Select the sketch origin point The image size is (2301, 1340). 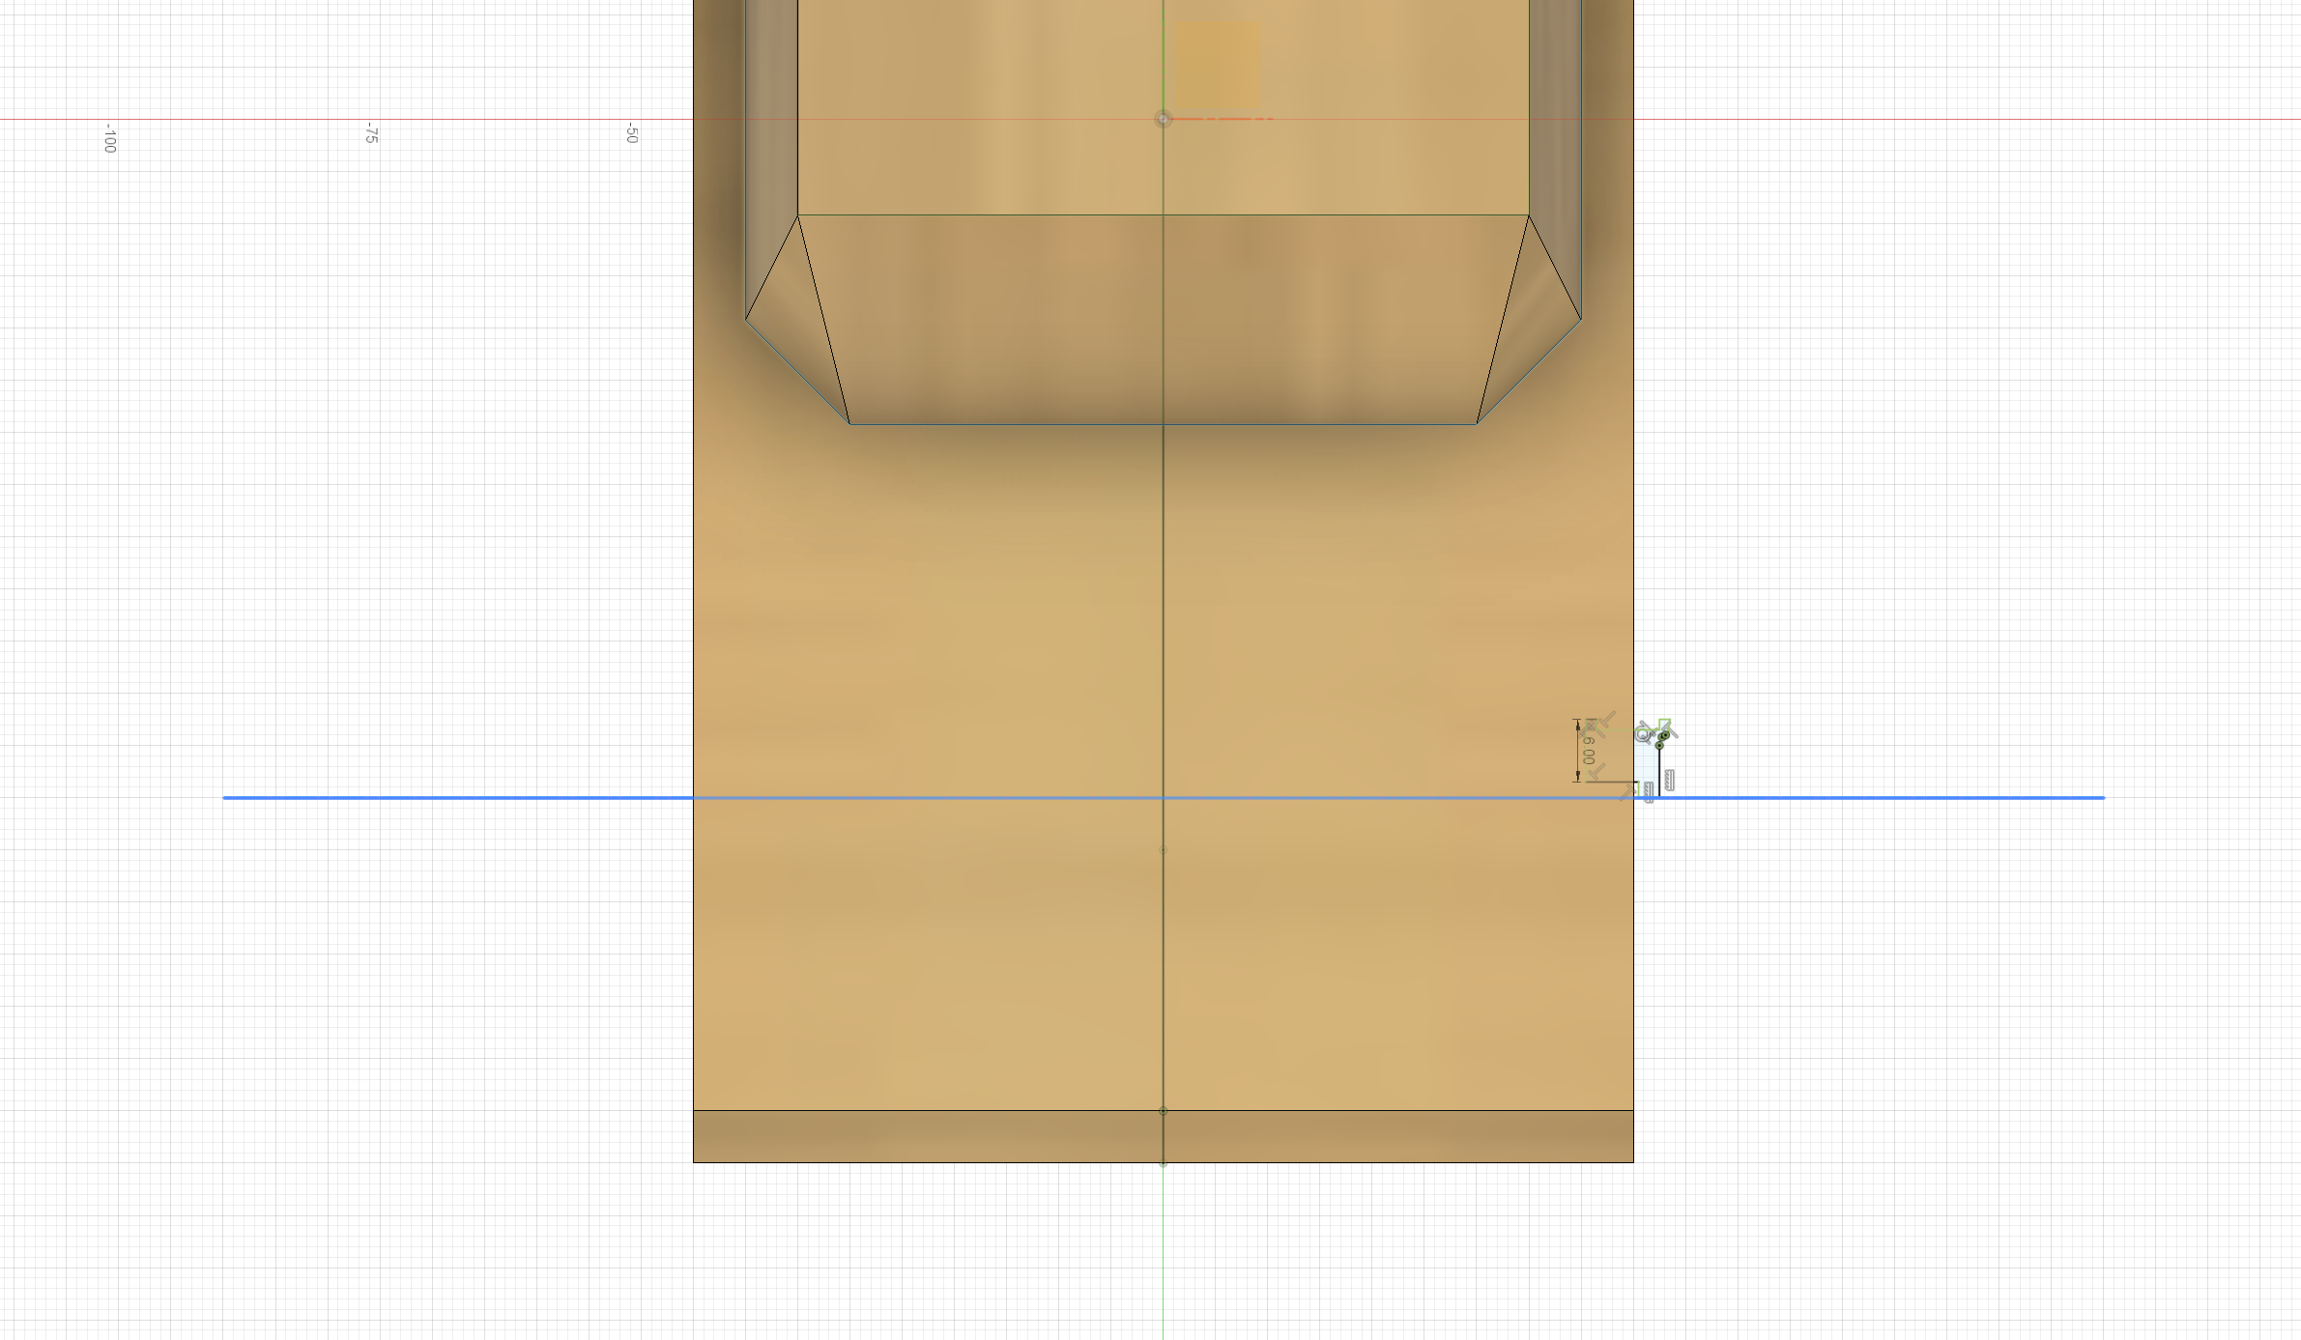[x=1163, y=119]
